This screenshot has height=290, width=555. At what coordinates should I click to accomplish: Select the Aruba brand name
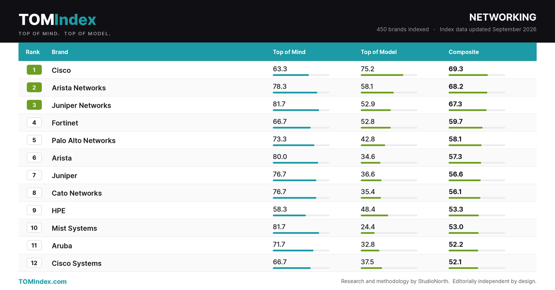[62, 246]
